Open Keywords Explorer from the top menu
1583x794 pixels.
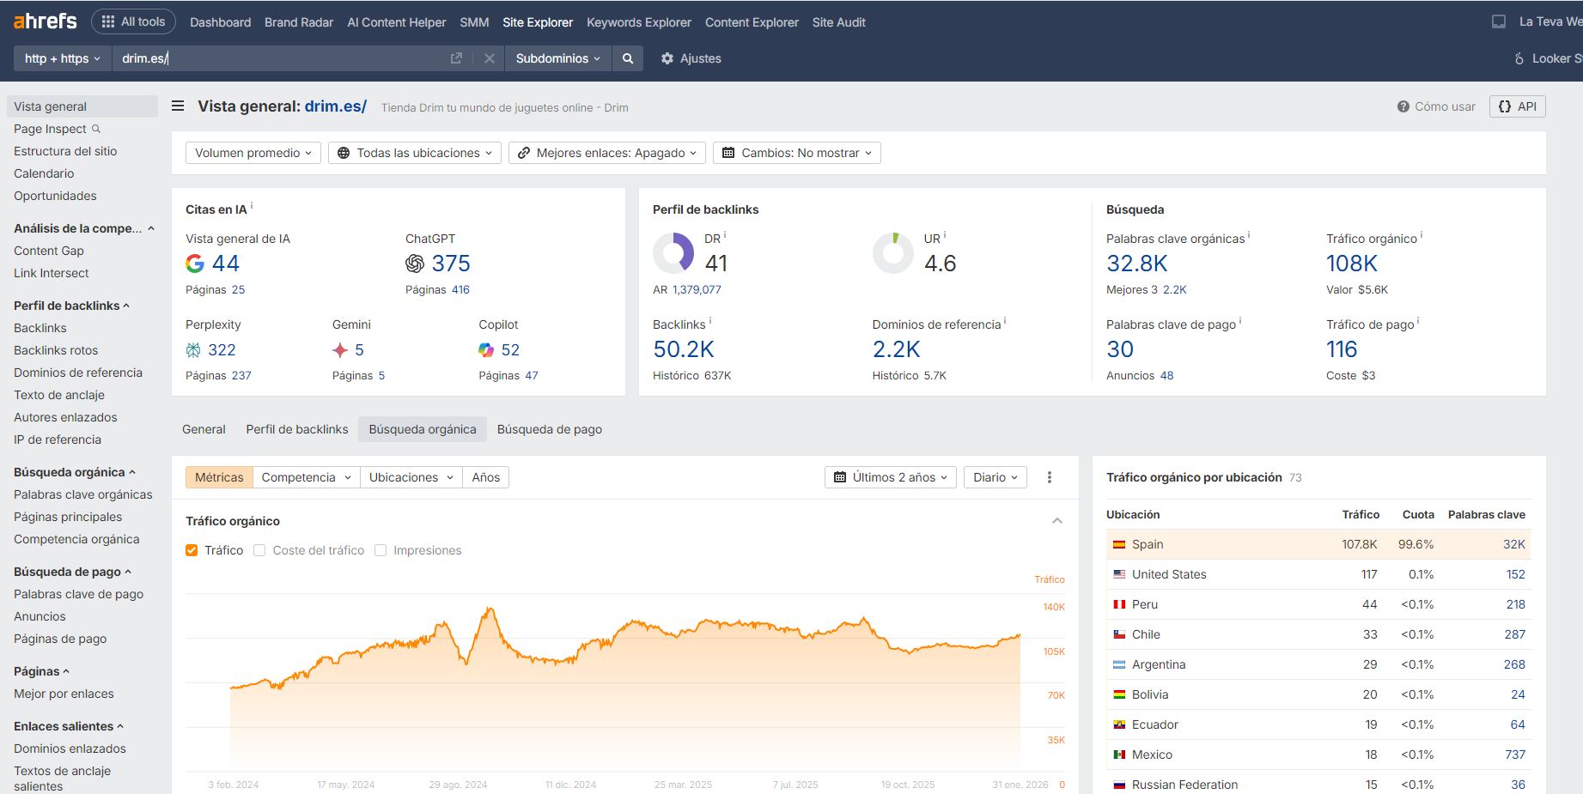(x=638, y=21)
